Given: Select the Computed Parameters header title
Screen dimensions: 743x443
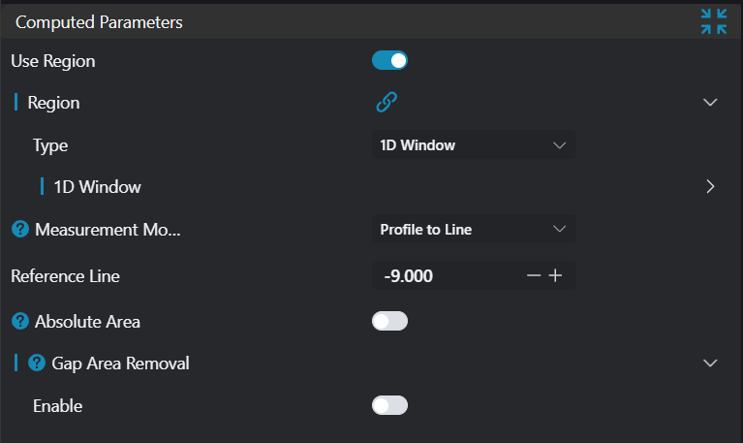Looking at the screenshot, I should pos(99,21).
